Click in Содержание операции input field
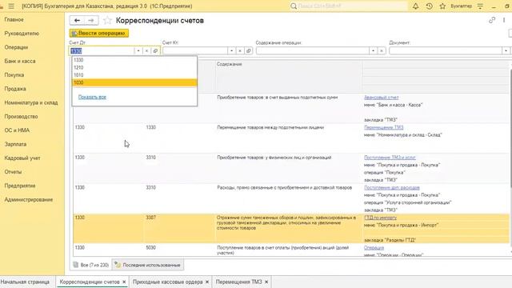 point(313,51)
